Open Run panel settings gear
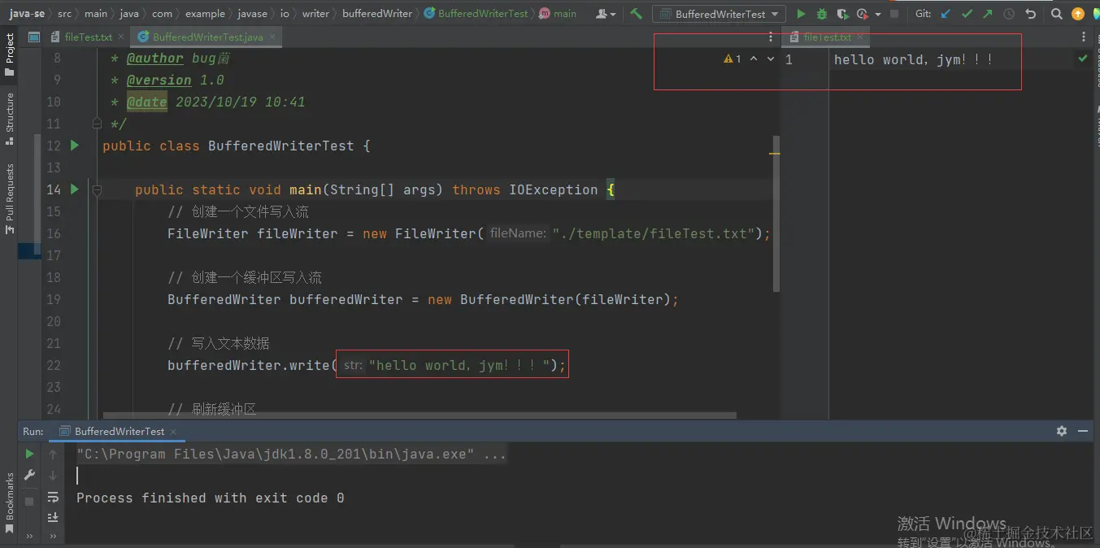 1062,431
